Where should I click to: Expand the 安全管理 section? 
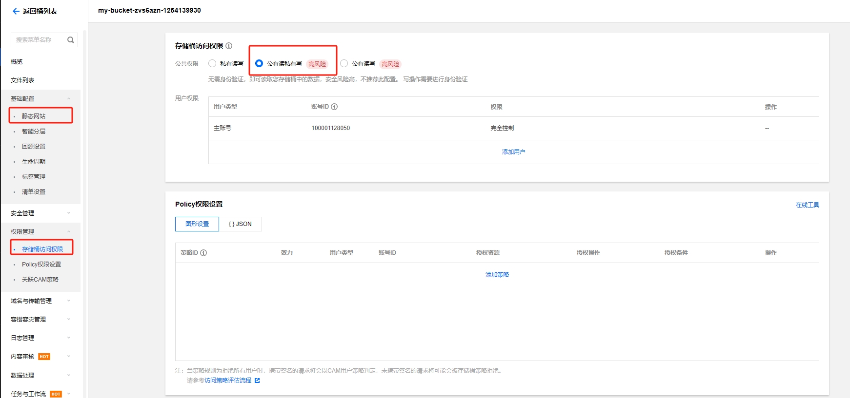pyautogui.click(x=69, y=213)
